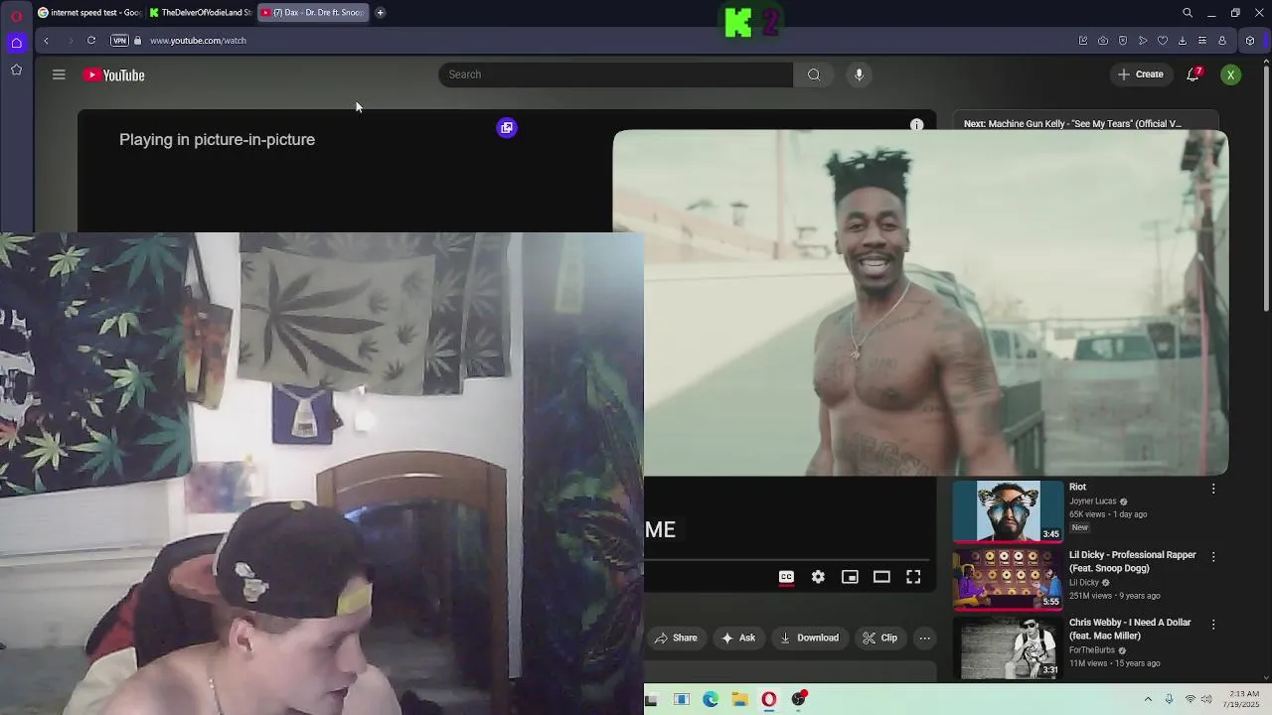Viewport: 1272px width, 715px height.
Task: Open the Opera main menu logo
Action: coord(16,15)
